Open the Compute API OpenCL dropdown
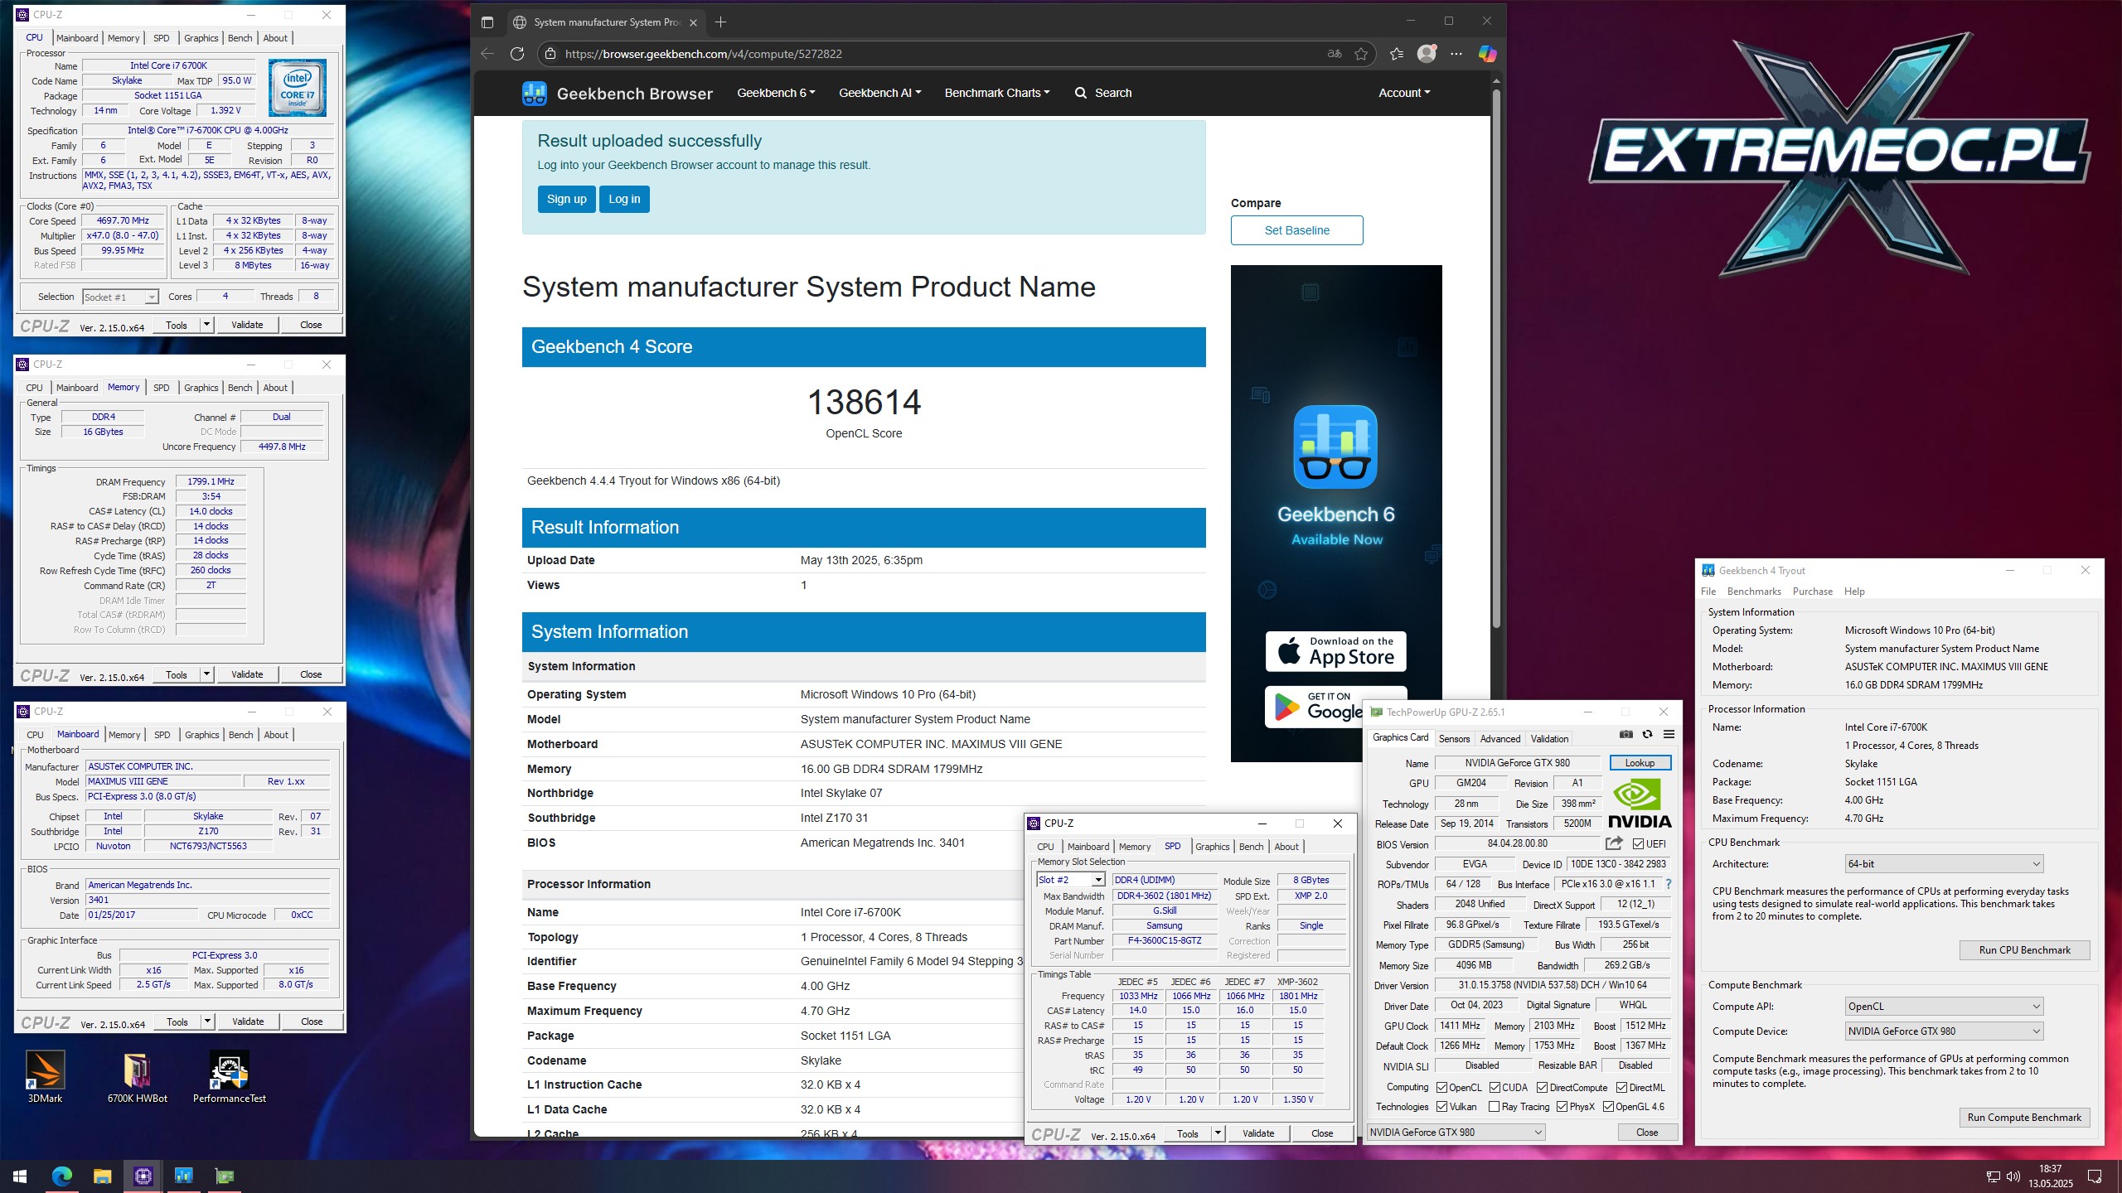 (x=1944, y=1006)
